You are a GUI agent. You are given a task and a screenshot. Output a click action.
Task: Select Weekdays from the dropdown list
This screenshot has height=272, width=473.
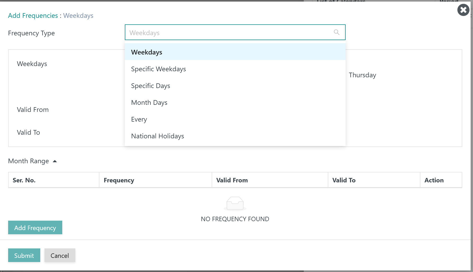[x=147, y=52]
